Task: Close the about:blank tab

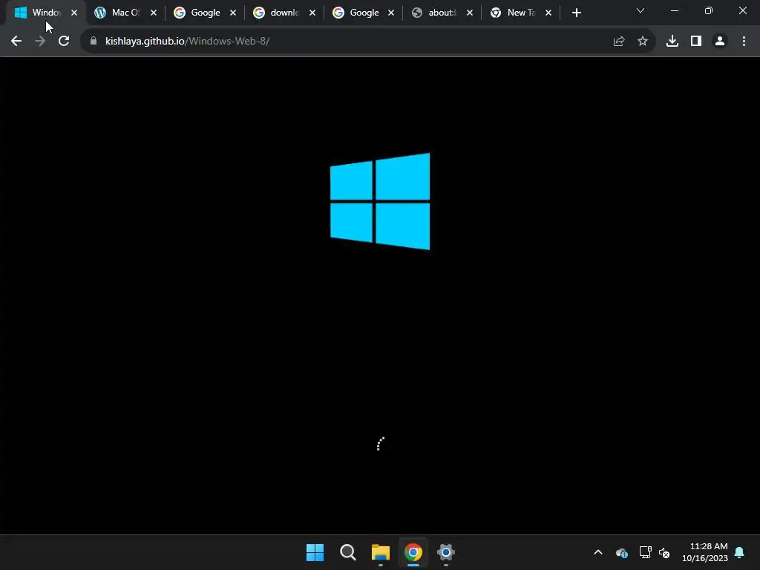Action: click(x=470, y=13)
